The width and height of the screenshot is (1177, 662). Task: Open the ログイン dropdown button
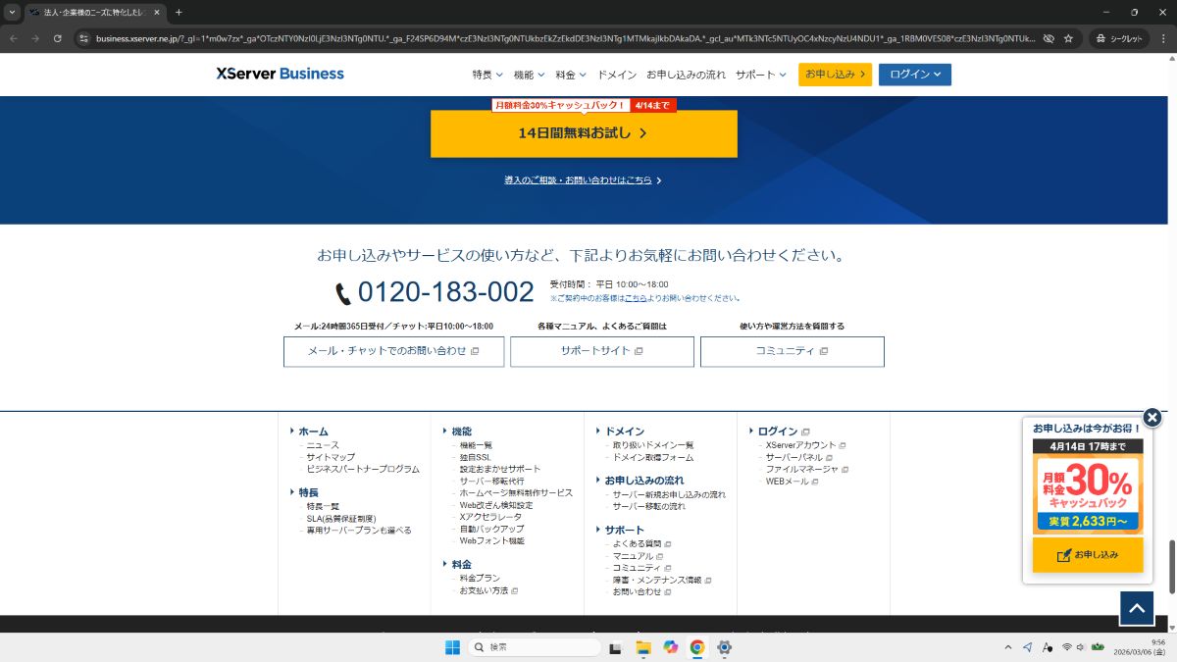914,75
